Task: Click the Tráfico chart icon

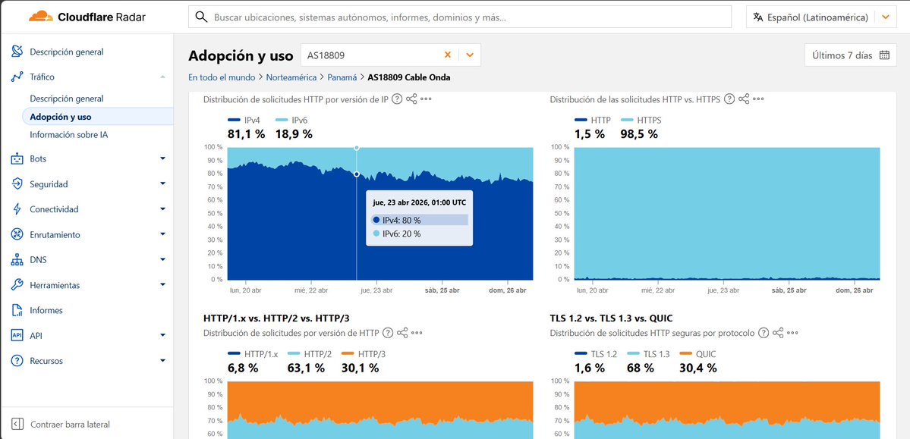Action: click(x=17, y=77)
